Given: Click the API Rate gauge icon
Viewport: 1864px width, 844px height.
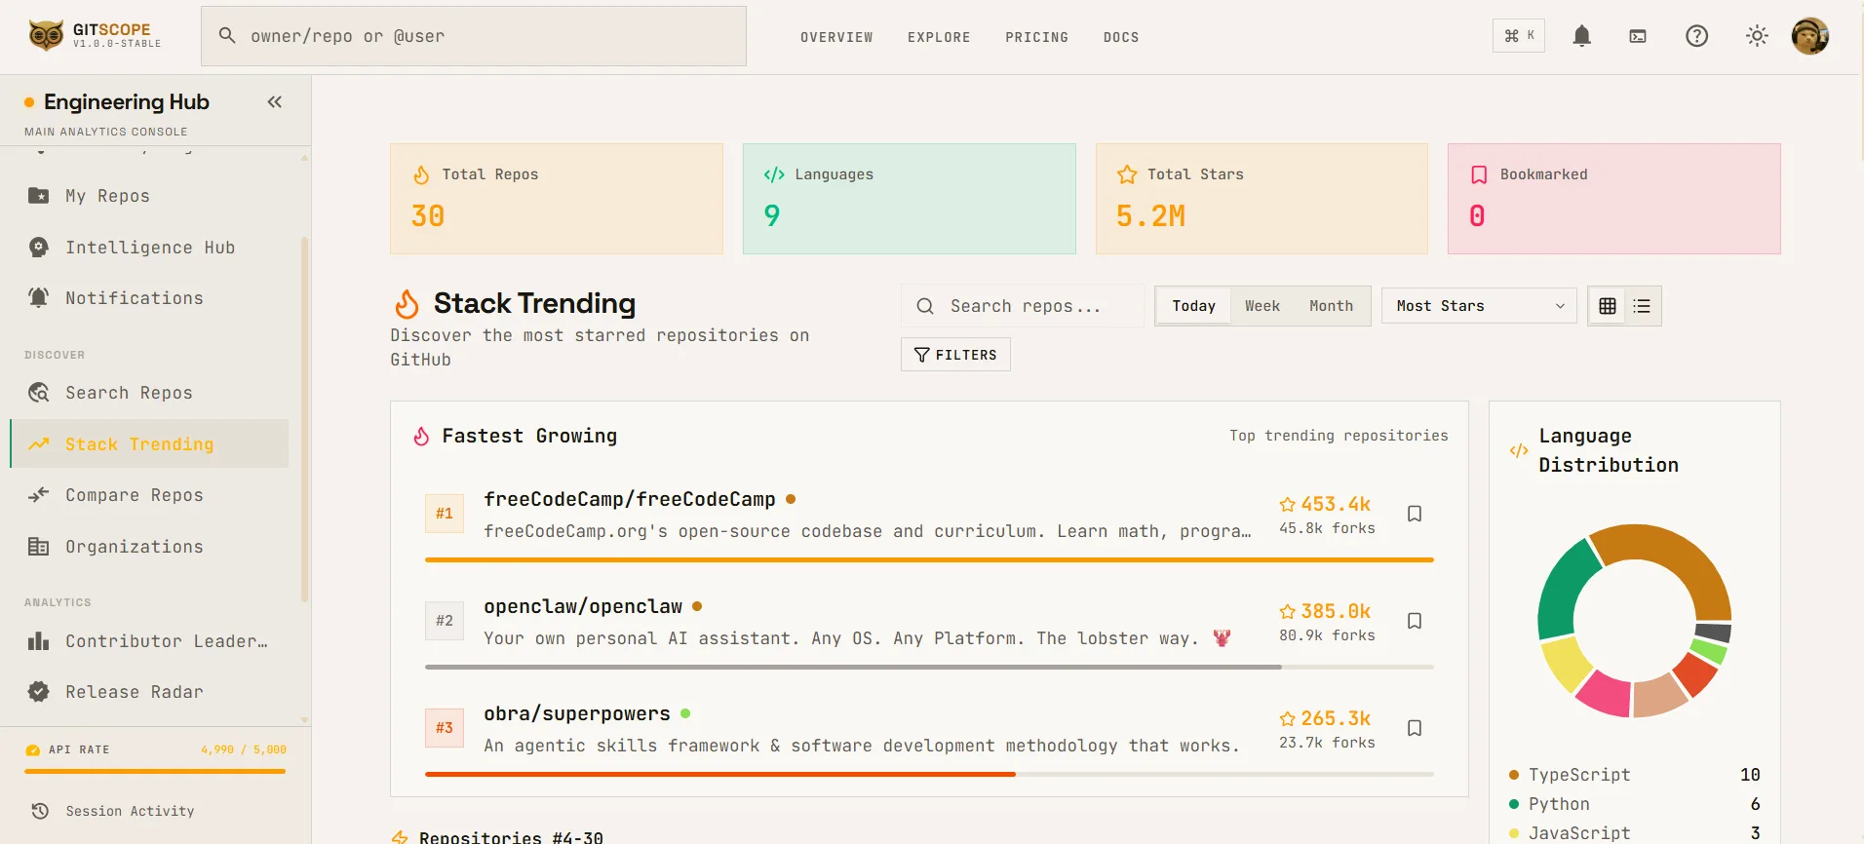Looking at the screenshot, I should point(33,749).
